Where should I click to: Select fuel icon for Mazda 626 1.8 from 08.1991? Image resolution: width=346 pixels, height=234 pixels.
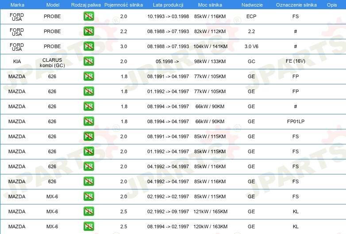pyautogui.click(x=88, y=76)
